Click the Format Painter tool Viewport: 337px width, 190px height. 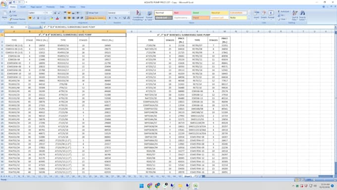(17, 19)
